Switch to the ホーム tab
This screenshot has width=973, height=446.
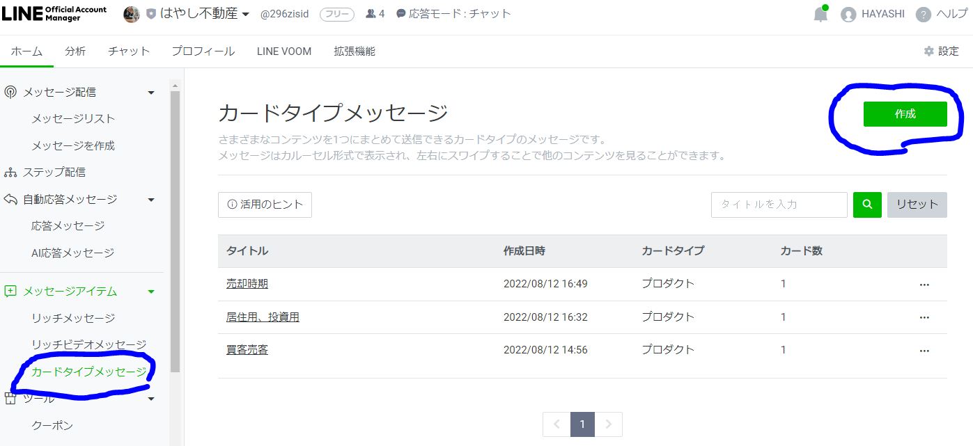(x=26, y=51)
